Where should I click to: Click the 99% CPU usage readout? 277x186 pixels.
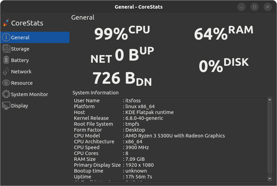[x=122, y=33]
